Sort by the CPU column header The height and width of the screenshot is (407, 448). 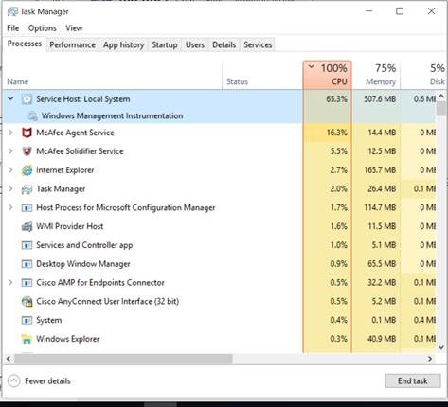tap(328, 75)
